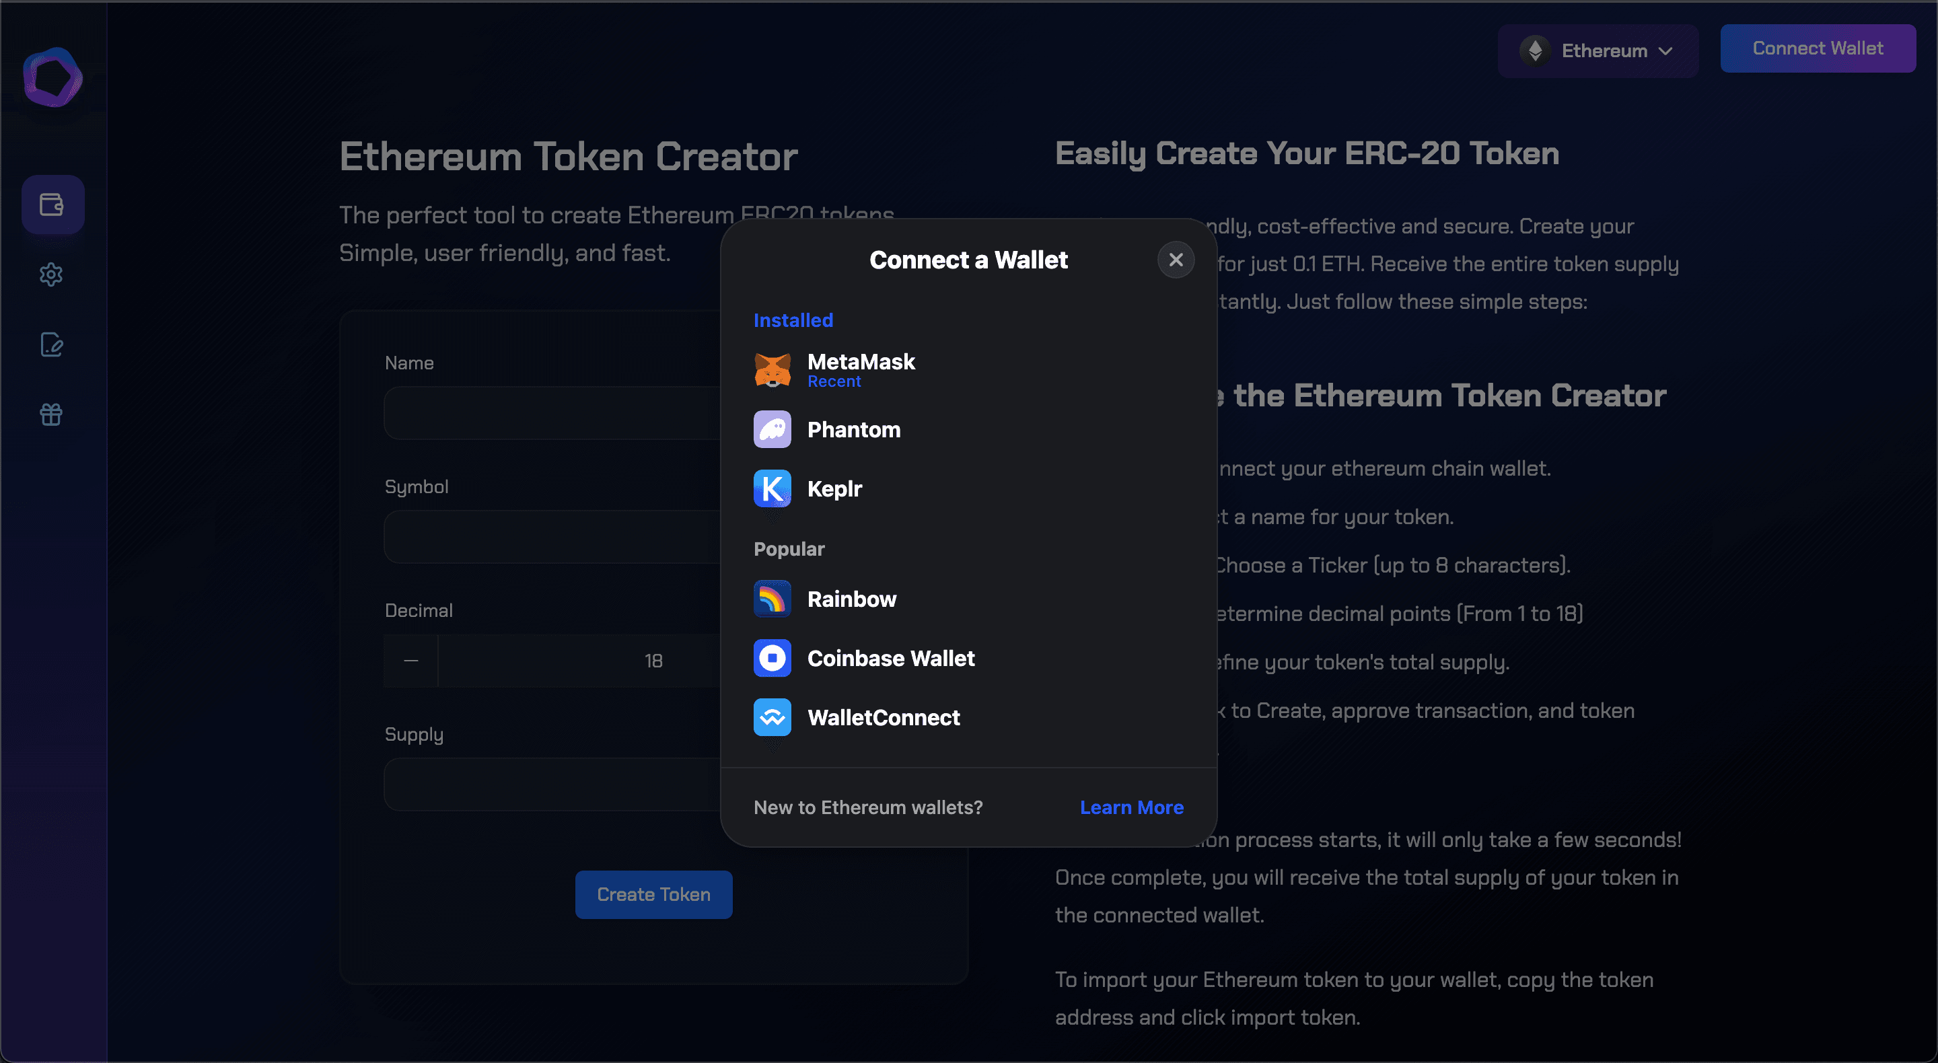Click the Decimal value 18 field
1938x1063 pixels.
tap(654, 661)
